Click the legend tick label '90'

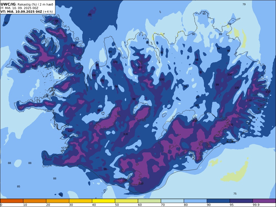coord(209,205)
